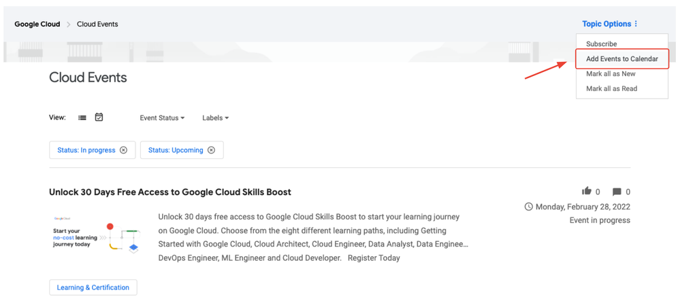Click the Topic Options three-dot icon
The width and height of the screenshot is (680, 301).
pyautogui.click(x=636, y=24)
